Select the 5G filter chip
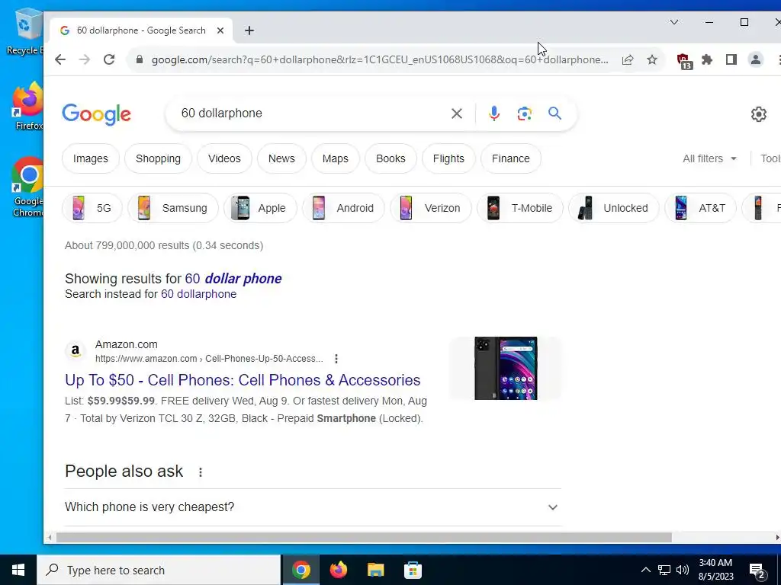 coord(92,208)
